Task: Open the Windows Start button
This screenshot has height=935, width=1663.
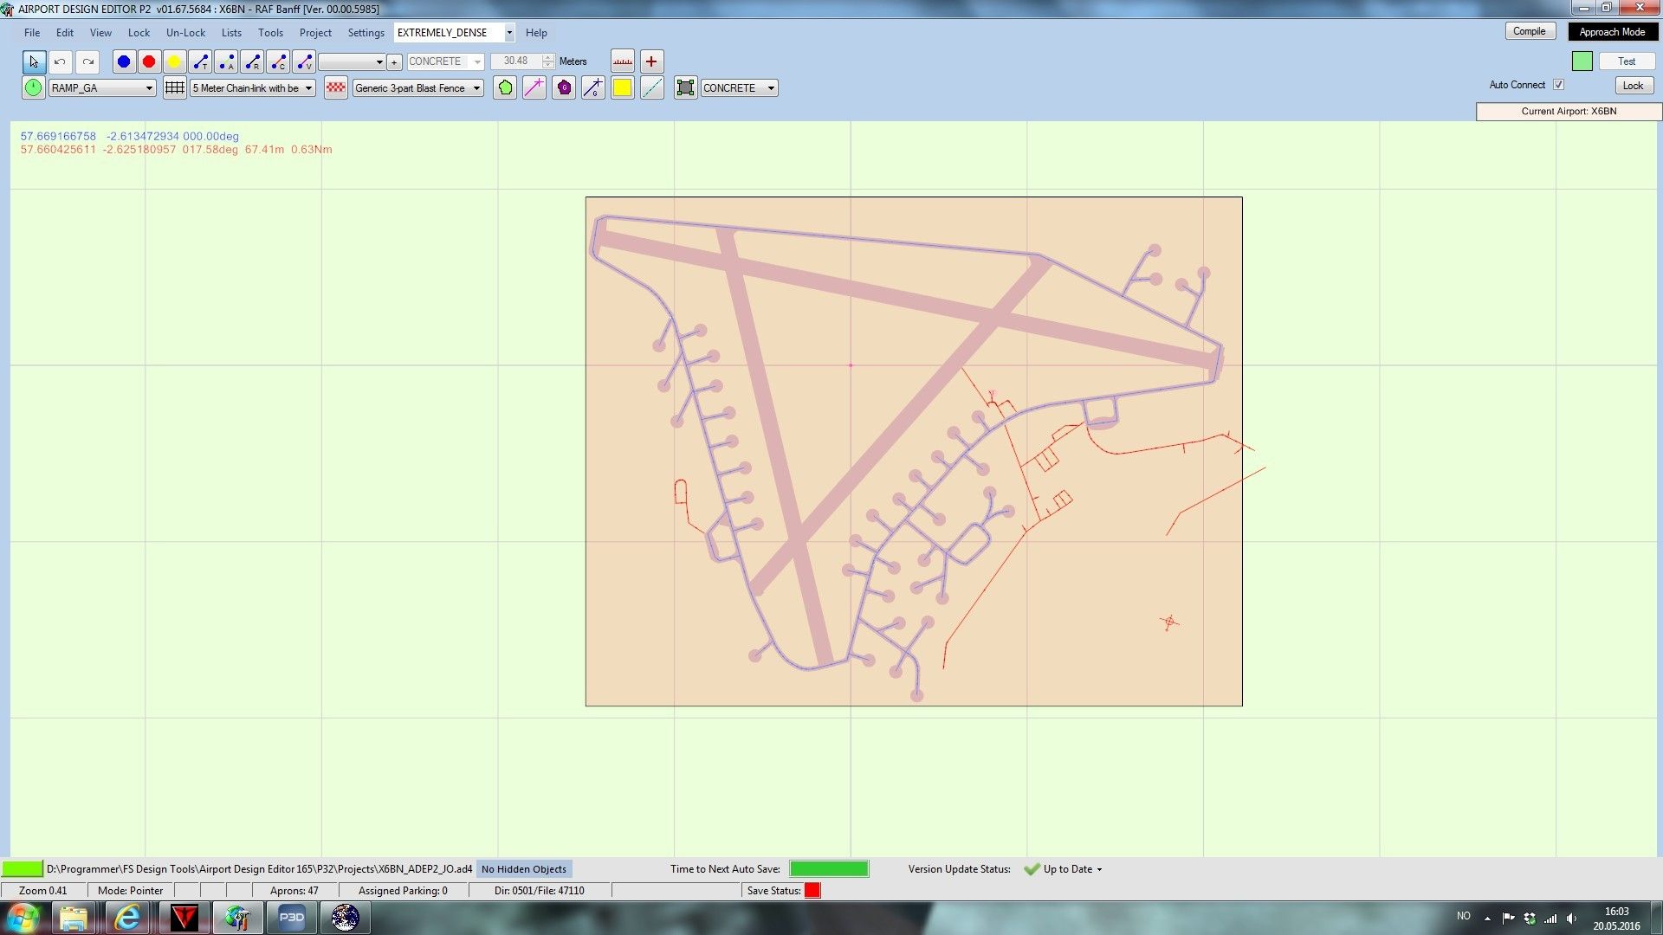Action: click(x=23, y=918)
